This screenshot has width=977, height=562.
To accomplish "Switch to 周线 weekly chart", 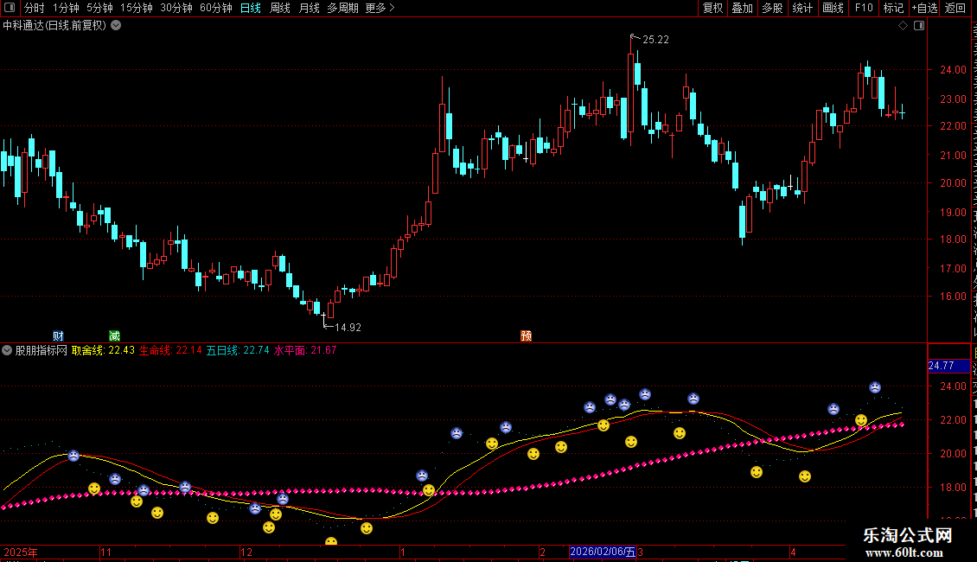I will coord(280,8).
